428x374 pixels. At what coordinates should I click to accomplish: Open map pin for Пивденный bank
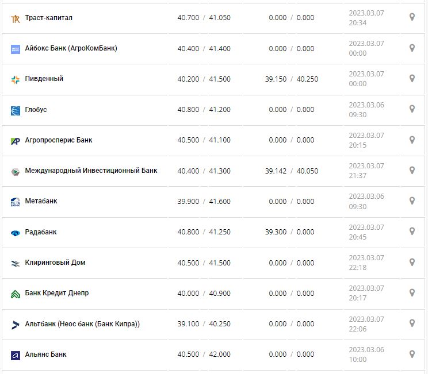coord(412,78)
